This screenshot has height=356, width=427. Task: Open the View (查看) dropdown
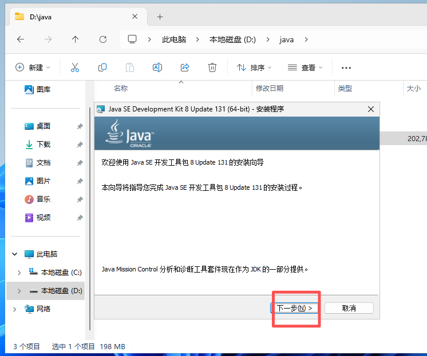[305, 67]
